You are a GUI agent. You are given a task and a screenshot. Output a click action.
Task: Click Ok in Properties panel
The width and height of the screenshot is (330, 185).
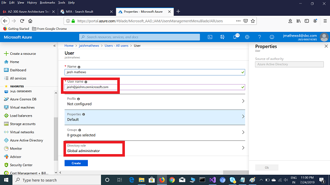coord(267,168)
